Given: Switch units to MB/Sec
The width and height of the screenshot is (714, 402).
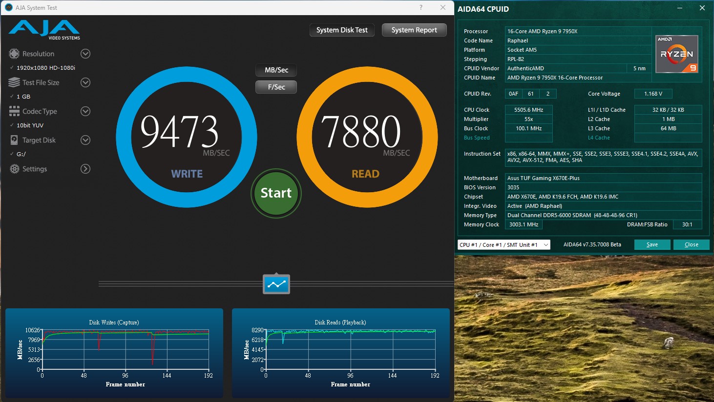Looking at the screenshot, I should [x=276, y=70].
